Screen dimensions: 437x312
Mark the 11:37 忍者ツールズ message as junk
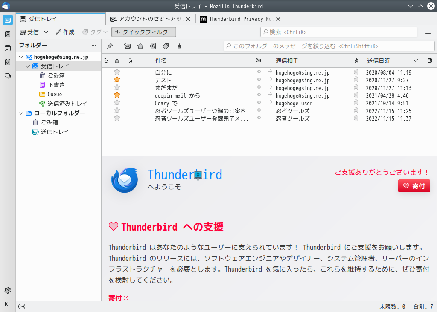tap(356, 118)
